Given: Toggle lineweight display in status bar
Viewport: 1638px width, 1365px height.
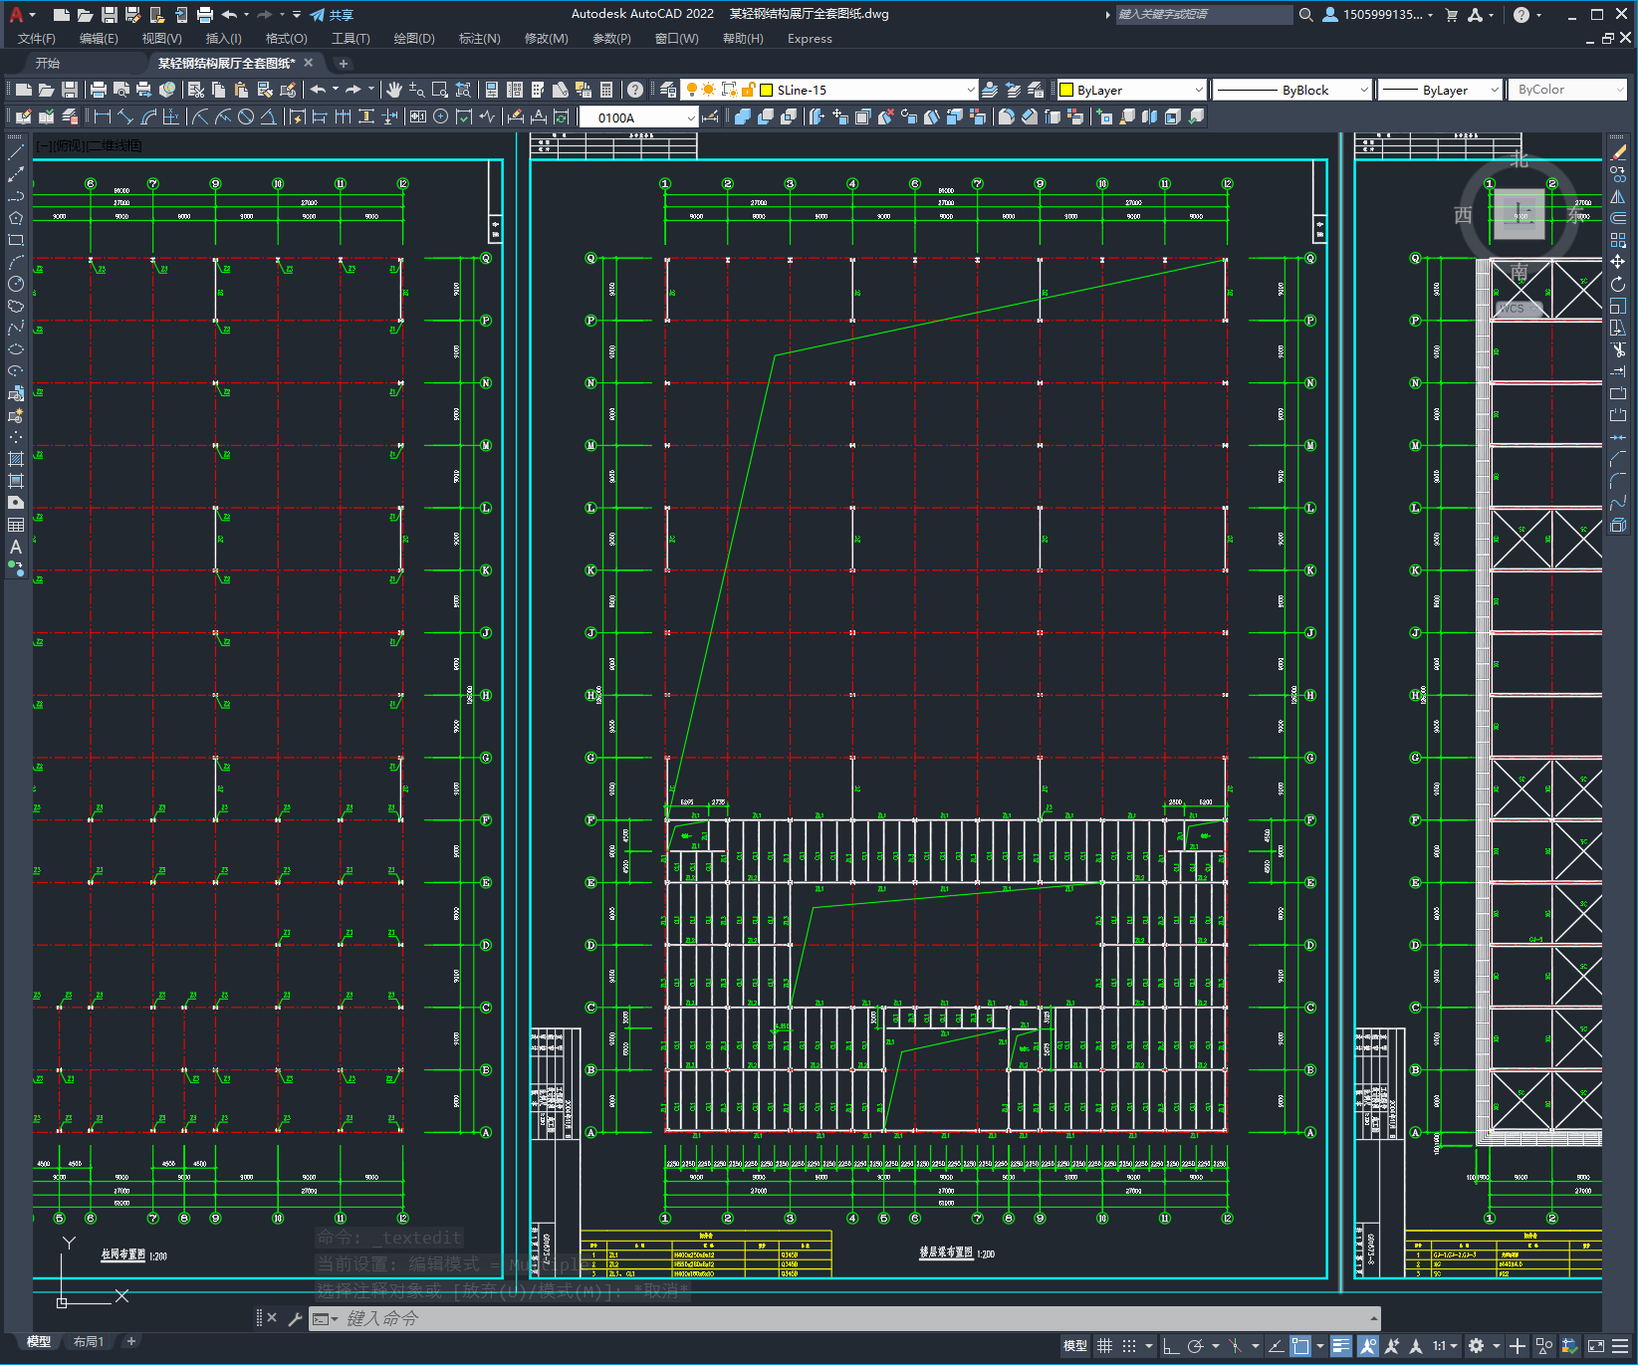Looking at the screenshot, I should point(1341,1346).
